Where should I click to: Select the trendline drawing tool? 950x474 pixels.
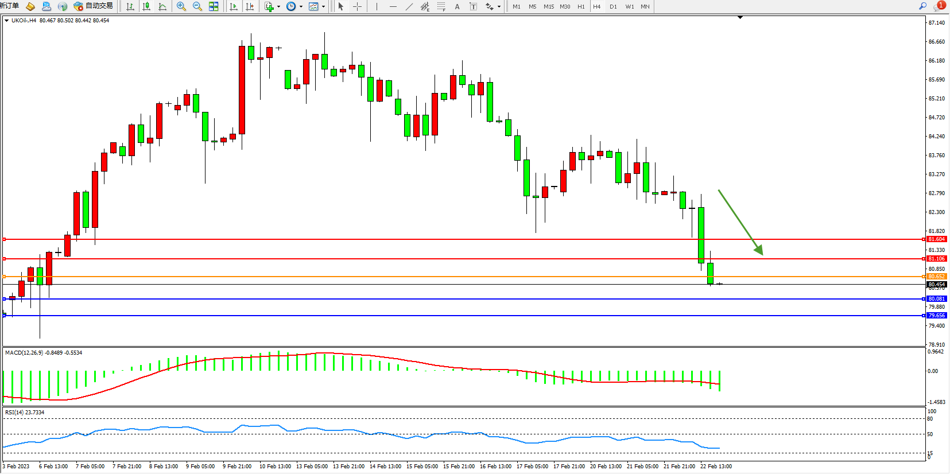pos(409,6)
